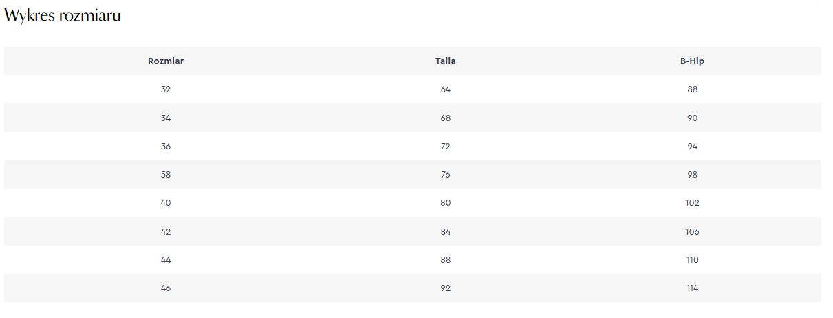
Task: Select size 32 in the Rozmiar column
Action: click(166, 89)
